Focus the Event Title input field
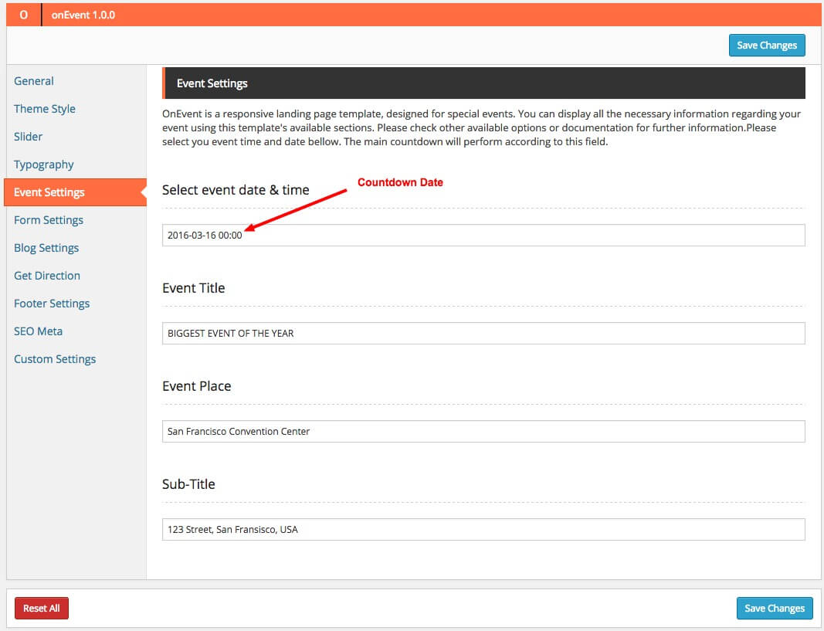 (x=483, y=334)
